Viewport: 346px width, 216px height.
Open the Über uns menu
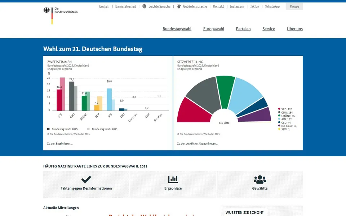[294, 29]
